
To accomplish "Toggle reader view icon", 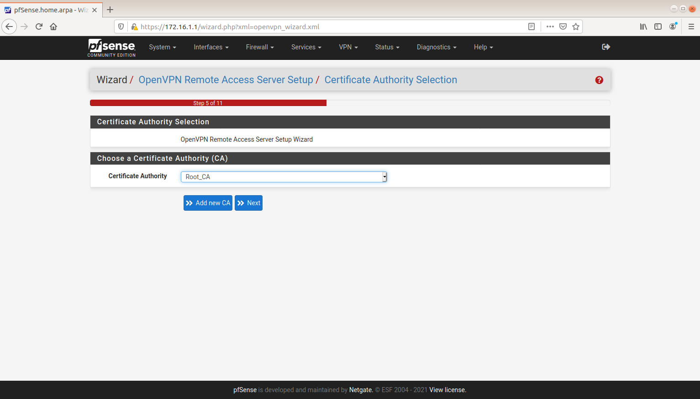I will click(x=532, y=27).
